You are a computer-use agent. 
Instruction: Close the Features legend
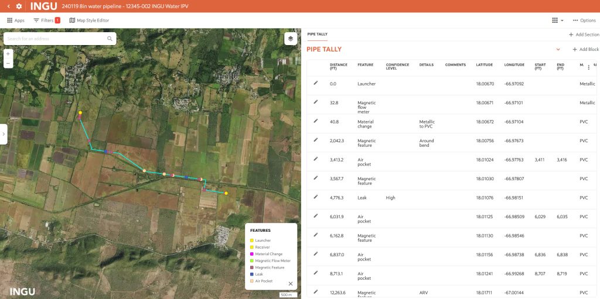coord(291,284)
